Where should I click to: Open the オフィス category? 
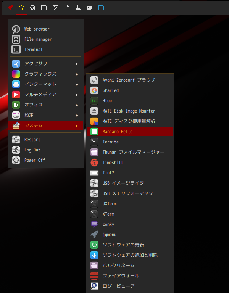pyautogui.click(x=46, y=105)
